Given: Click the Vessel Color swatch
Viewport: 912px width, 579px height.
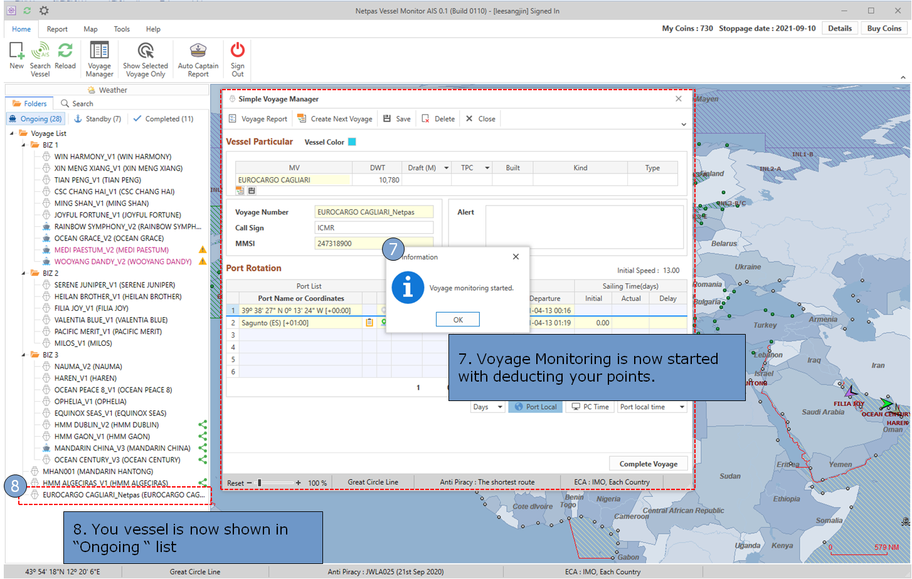Looking at the screenshot, I should (x=353, y=142).
